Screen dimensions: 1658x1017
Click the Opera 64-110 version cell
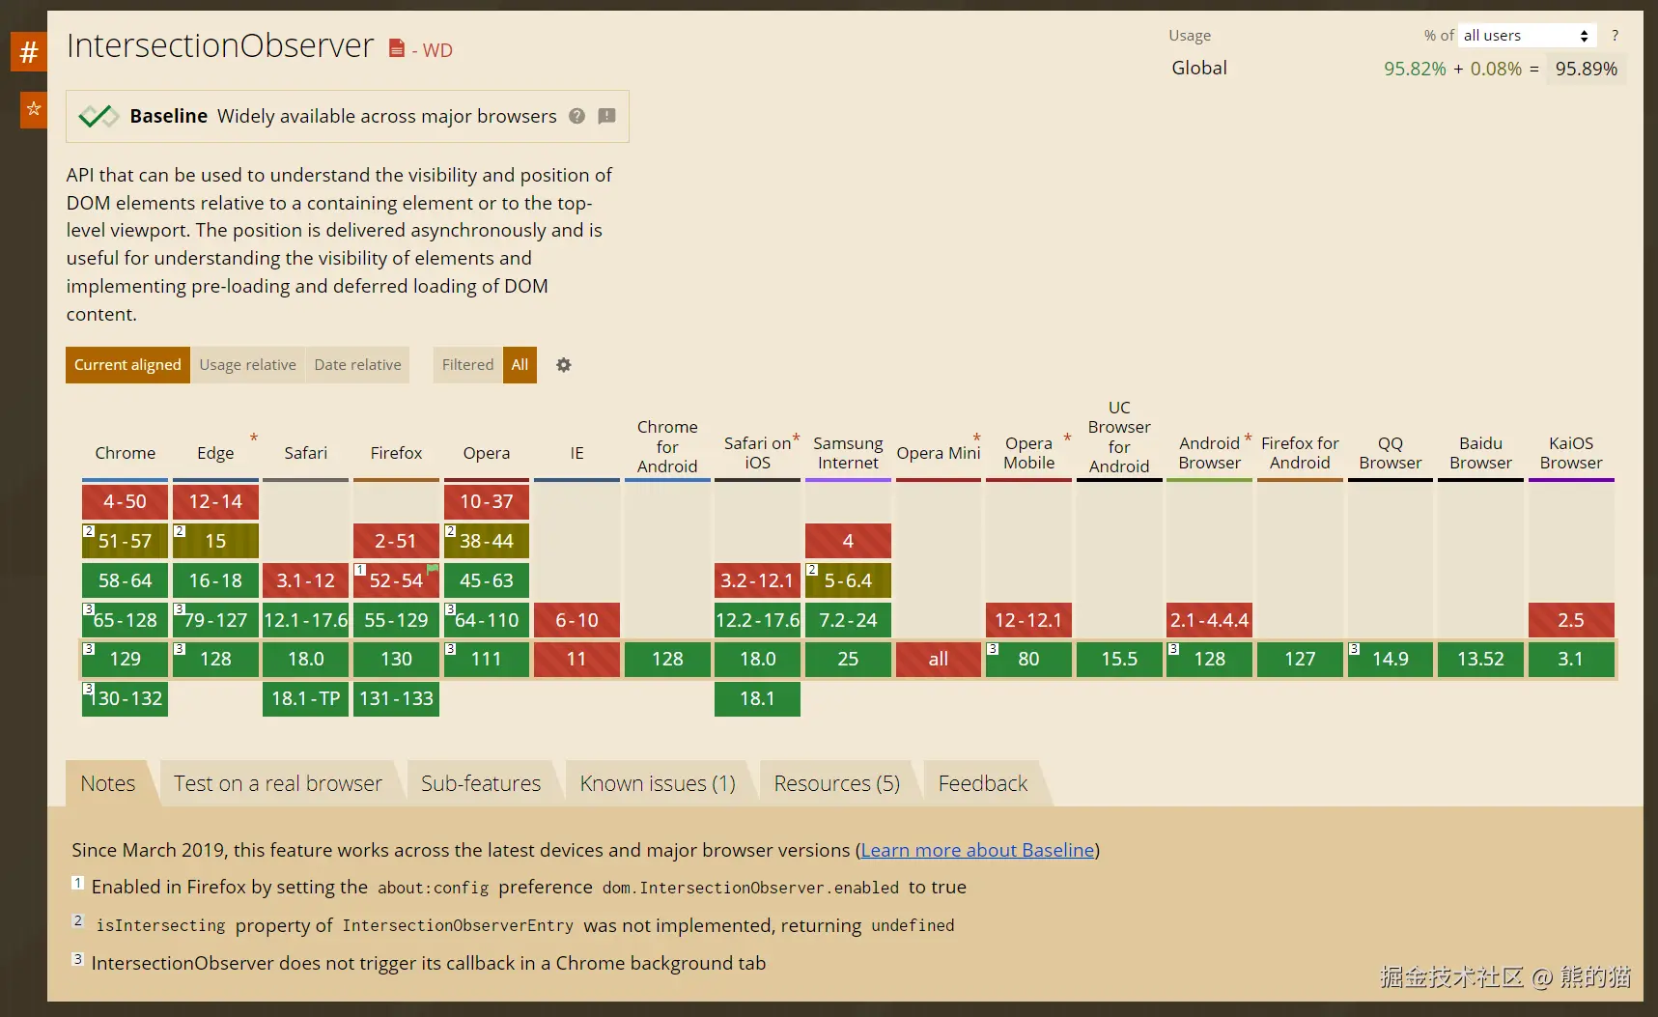487,620
